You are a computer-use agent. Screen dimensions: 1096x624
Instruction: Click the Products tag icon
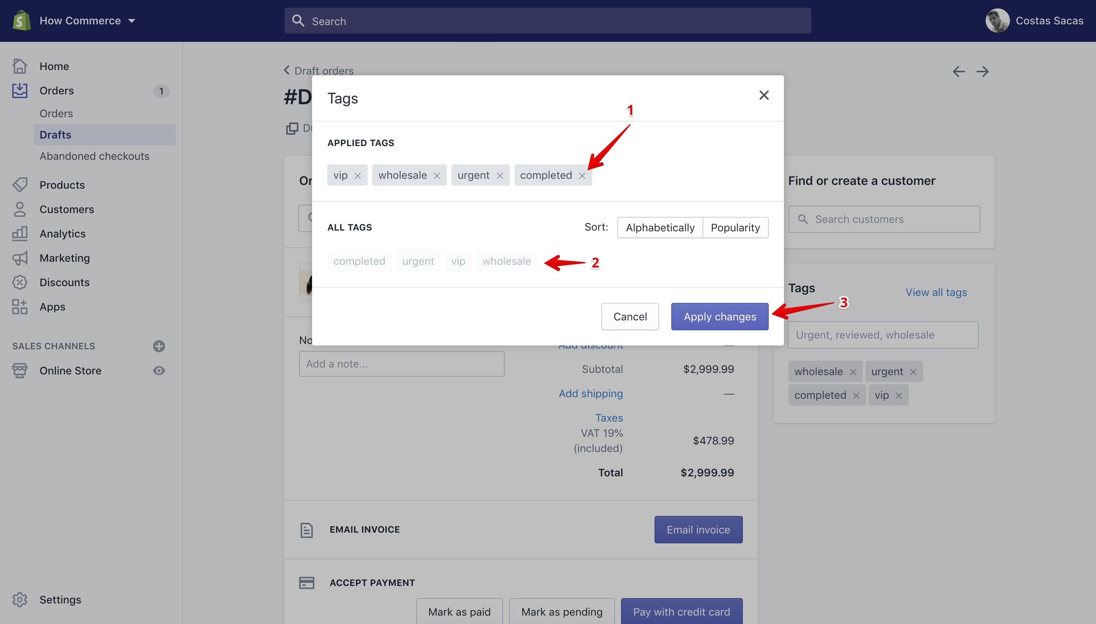[20, 185]
